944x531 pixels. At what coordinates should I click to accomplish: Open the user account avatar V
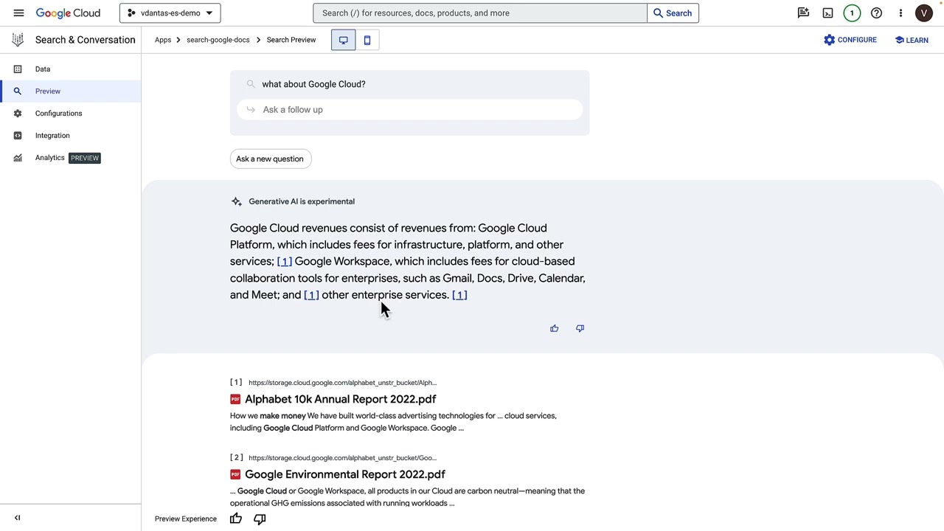924,13
